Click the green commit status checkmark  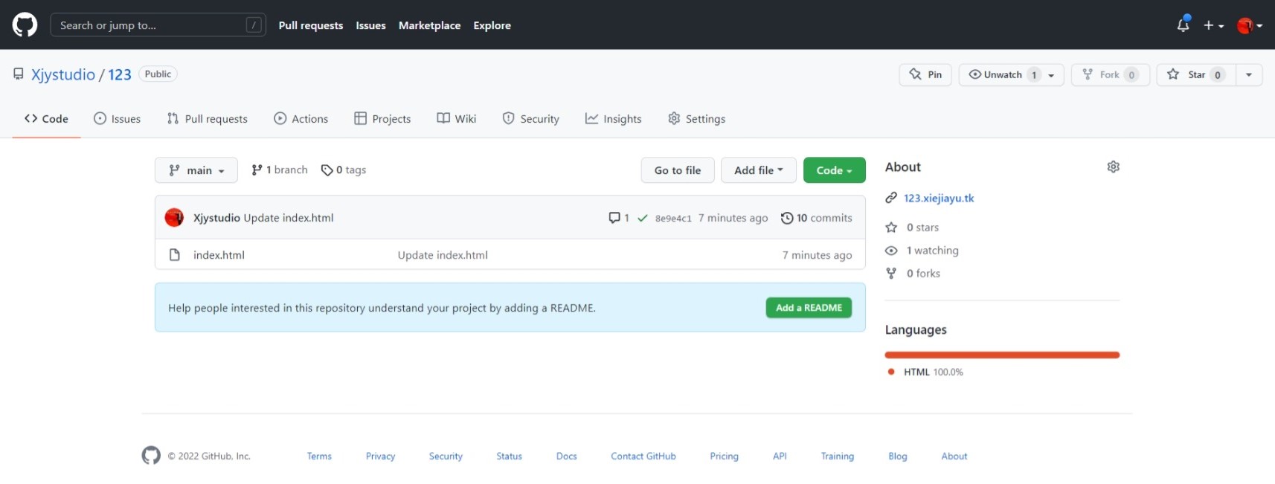643,218
